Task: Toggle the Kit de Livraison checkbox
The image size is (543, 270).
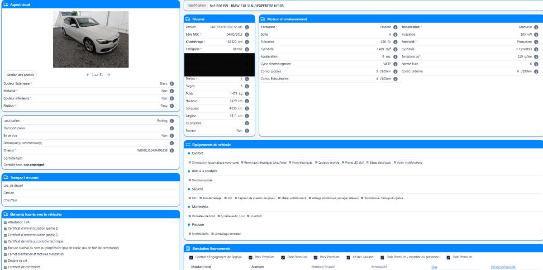Action: [x=348, y=257]
